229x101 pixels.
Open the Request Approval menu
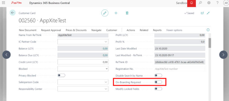point(51,30)
